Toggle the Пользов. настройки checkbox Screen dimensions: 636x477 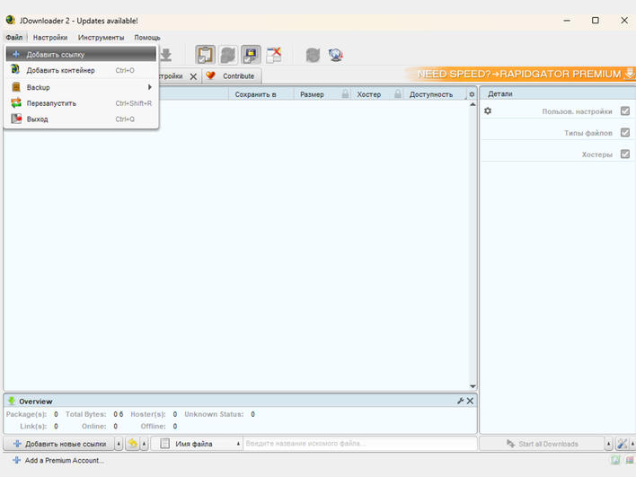(625, 110)
